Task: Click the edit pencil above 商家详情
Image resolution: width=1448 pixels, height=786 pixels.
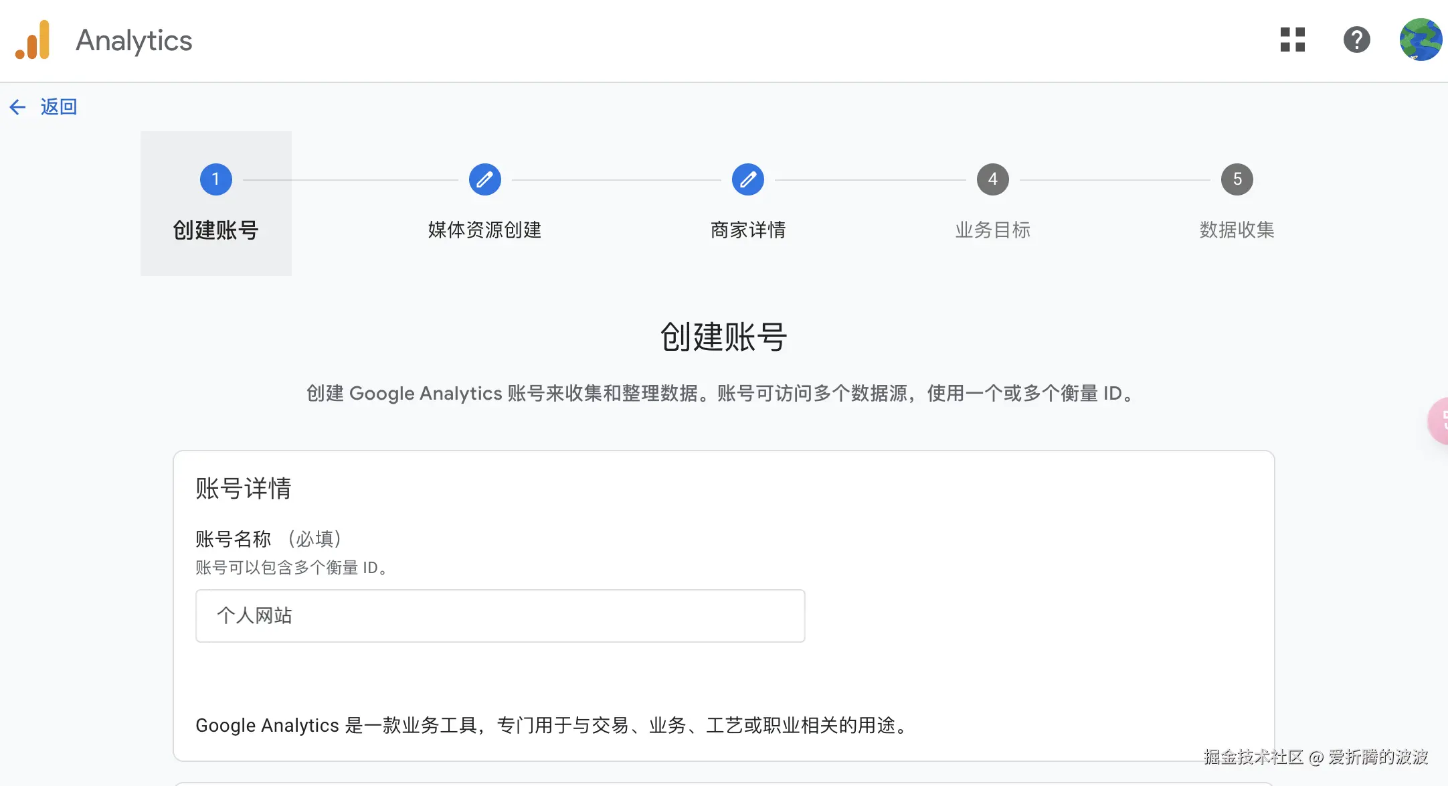Action: tap(748, 179)
